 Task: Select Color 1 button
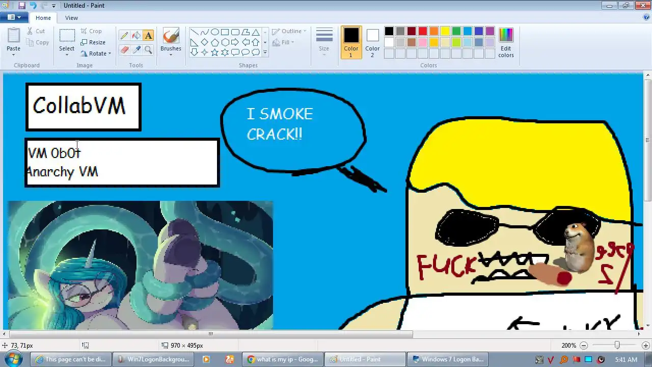point(351,42)
